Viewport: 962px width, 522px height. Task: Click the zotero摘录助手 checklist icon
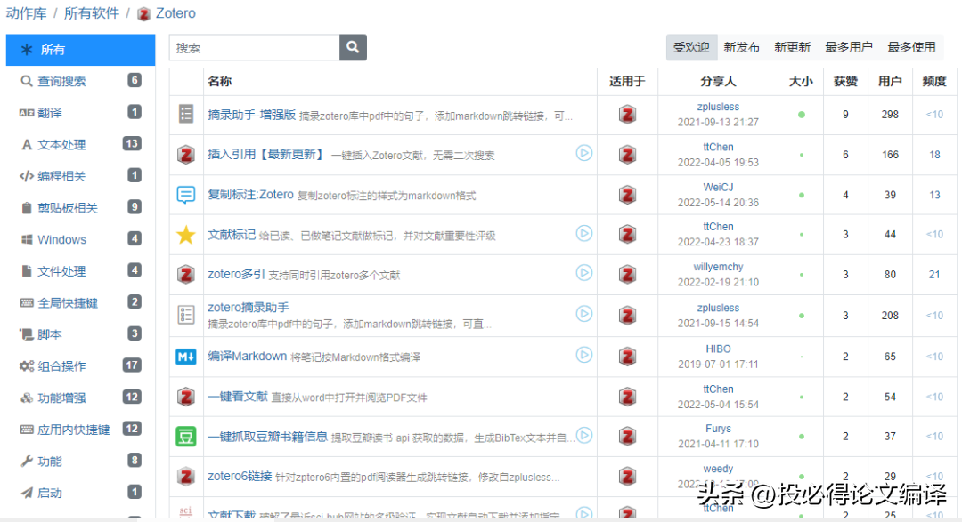coord(186,315)
